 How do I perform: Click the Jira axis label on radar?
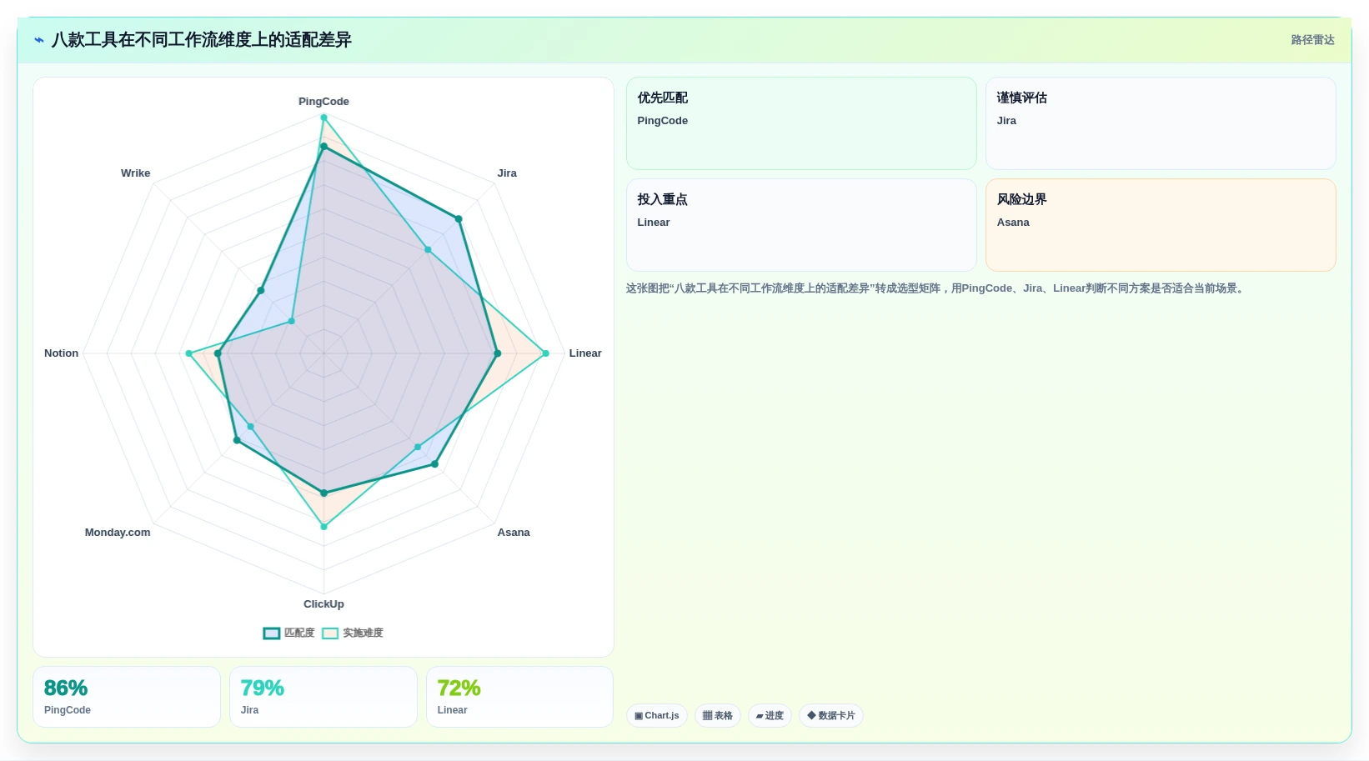pos(507,173)
